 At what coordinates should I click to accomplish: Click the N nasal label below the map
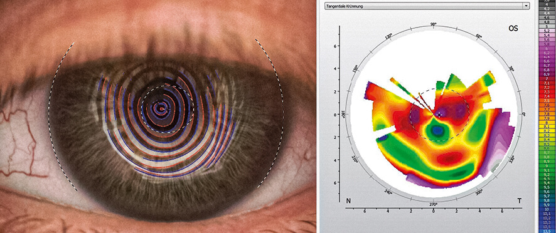click(x=348, y=201)
